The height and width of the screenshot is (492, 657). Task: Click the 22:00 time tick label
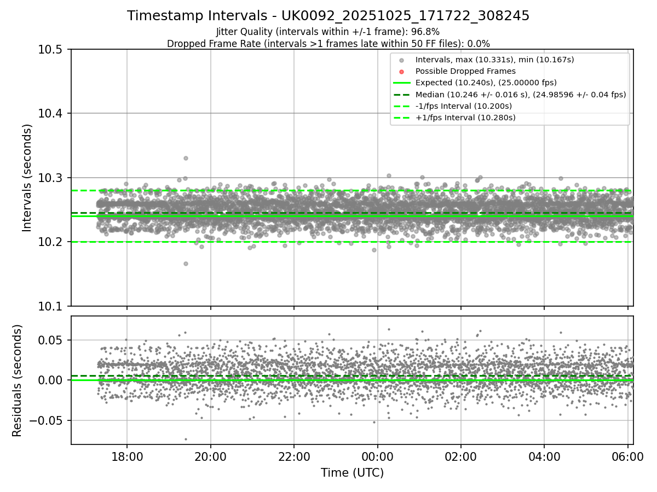coord(294,456)
